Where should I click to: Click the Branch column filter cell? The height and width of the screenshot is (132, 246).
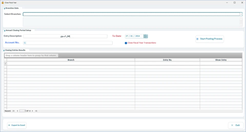71,63
